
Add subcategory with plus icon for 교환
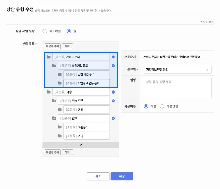(113, 118)
